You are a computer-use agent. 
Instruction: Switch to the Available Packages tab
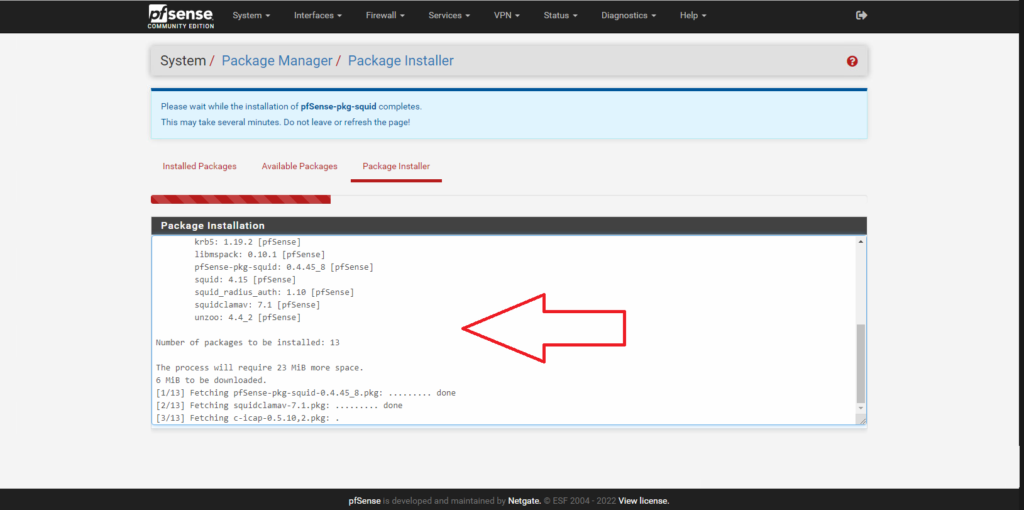pyautogui.click(x=299, y=166)
